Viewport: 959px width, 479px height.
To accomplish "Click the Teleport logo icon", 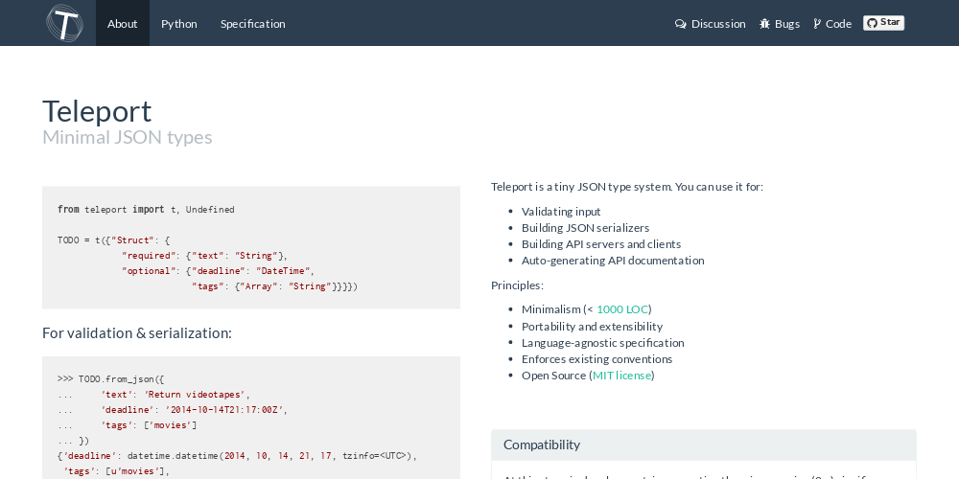I will [x=64, y=23].
